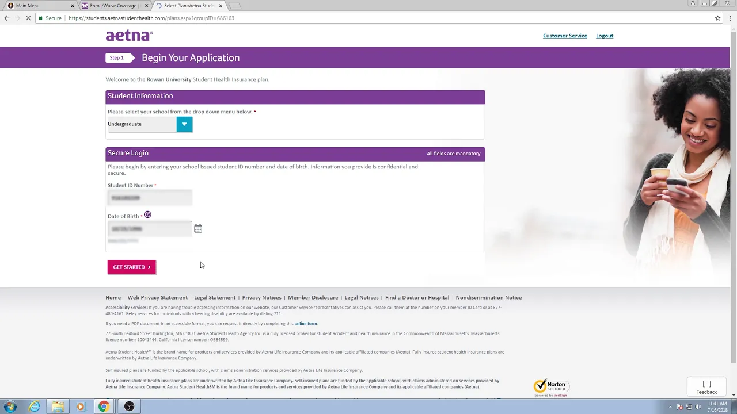Viewport: 737px width, 414px height.
Task: Switch to the Enroll/Waive Coverage tab
Action: [x=113, y=6]
